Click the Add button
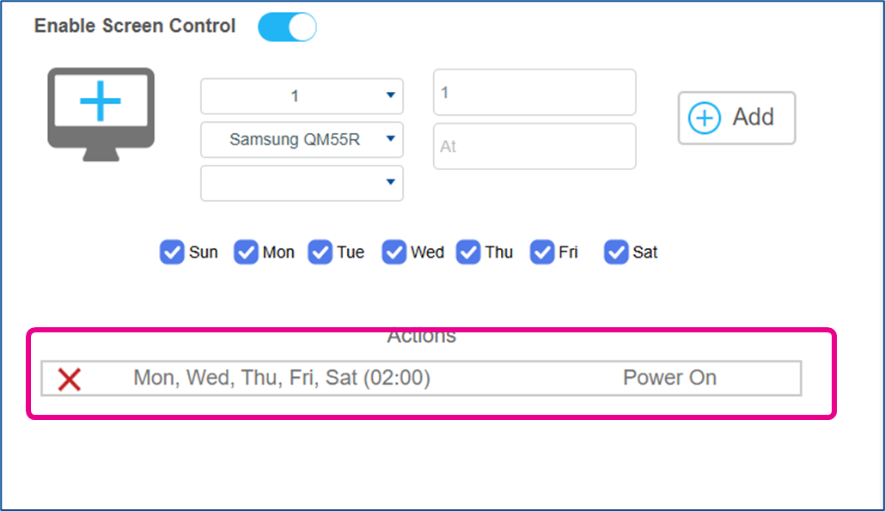The height and width of the screenshot is (511, 885). [x=736, y=118]
